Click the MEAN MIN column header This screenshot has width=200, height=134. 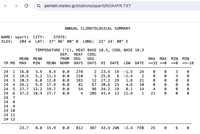click(x=38, y=61)
